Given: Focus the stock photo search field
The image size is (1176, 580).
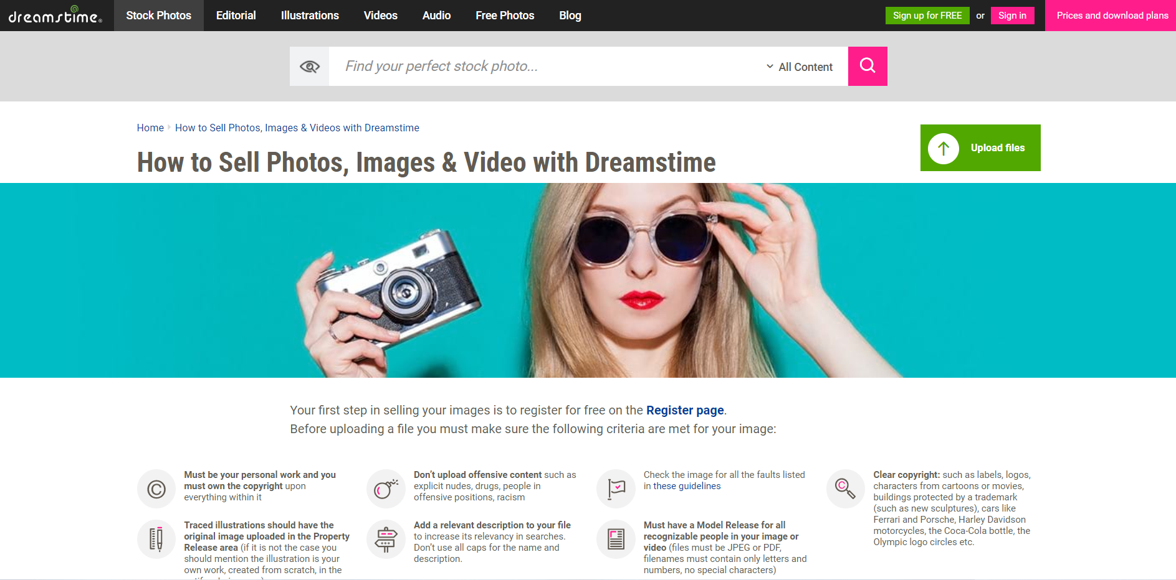Looking at the screenshot, I should 542,66.
